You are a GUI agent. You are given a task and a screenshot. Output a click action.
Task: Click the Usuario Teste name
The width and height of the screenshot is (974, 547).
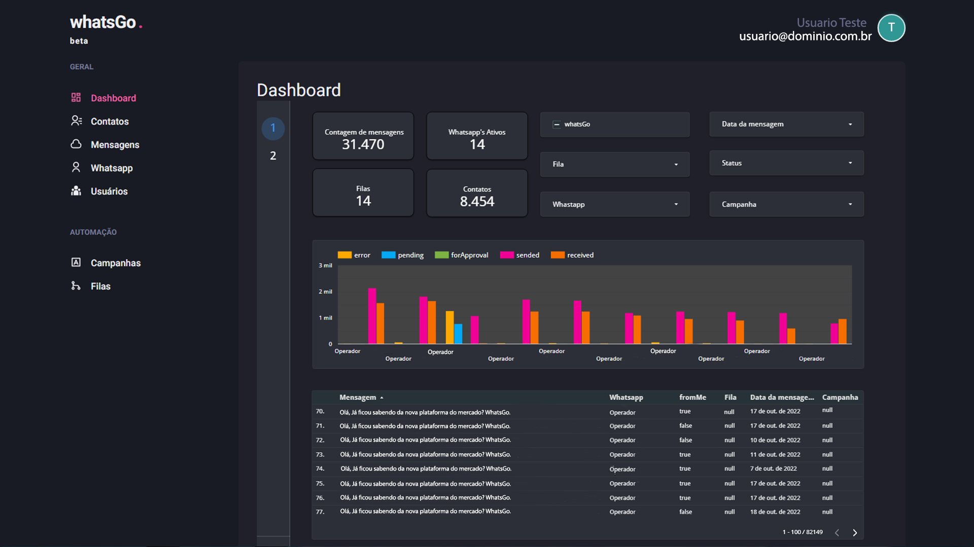tap(831, 22)
